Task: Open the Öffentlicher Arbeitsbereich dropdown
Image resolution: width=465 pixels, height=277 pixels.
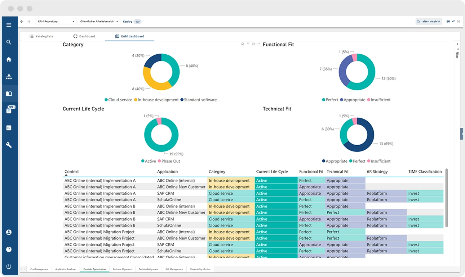Action: pyautogui.click(x=99, y=22)
